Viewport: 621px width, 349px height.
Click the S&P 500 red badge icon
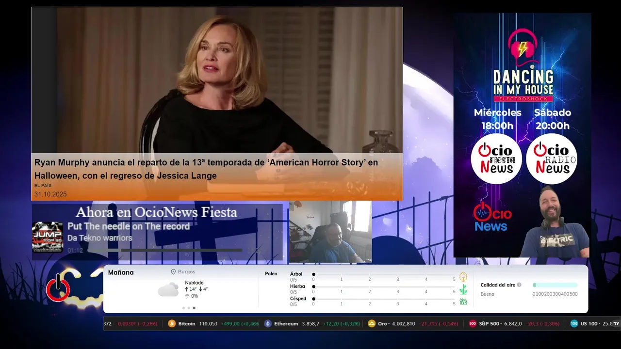coord(473,324)
